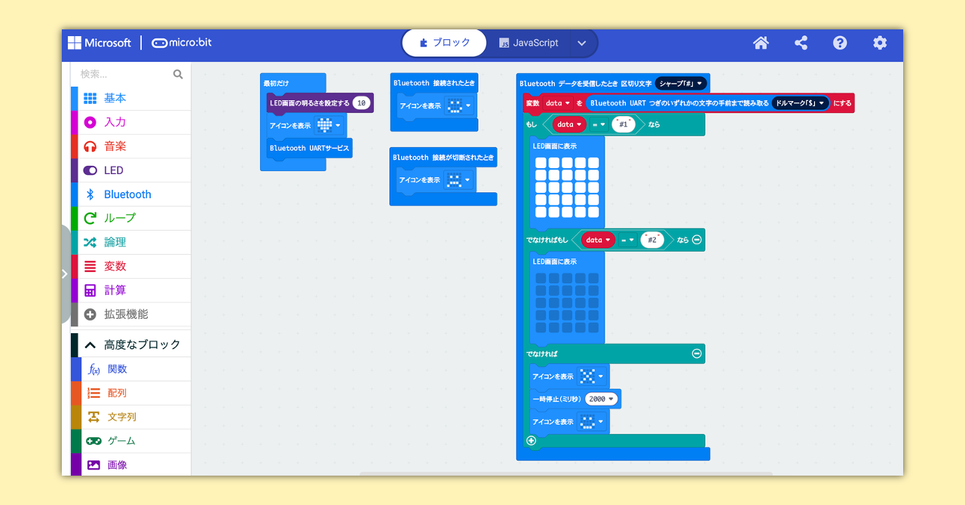
Task: Click the share project icon
Action: point(800,43)
